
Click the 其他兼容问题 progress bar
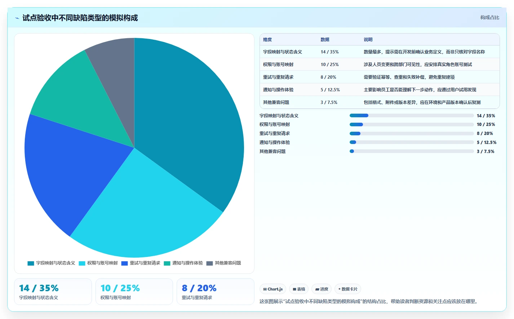click(412, 151)
